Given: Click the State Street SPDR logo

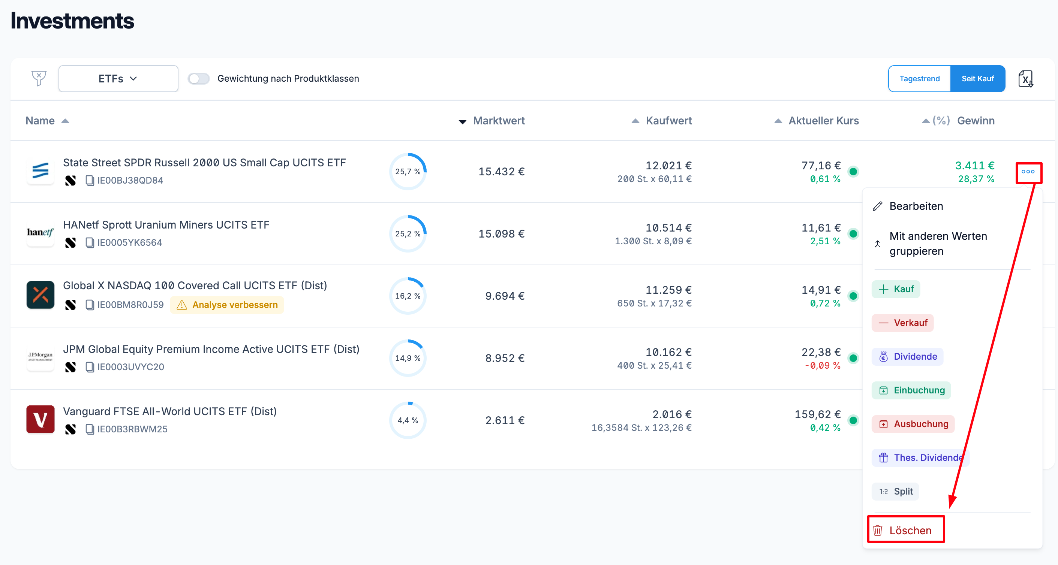Looking at the screenshot, I should pyautogui.click(x=40, y=171).
